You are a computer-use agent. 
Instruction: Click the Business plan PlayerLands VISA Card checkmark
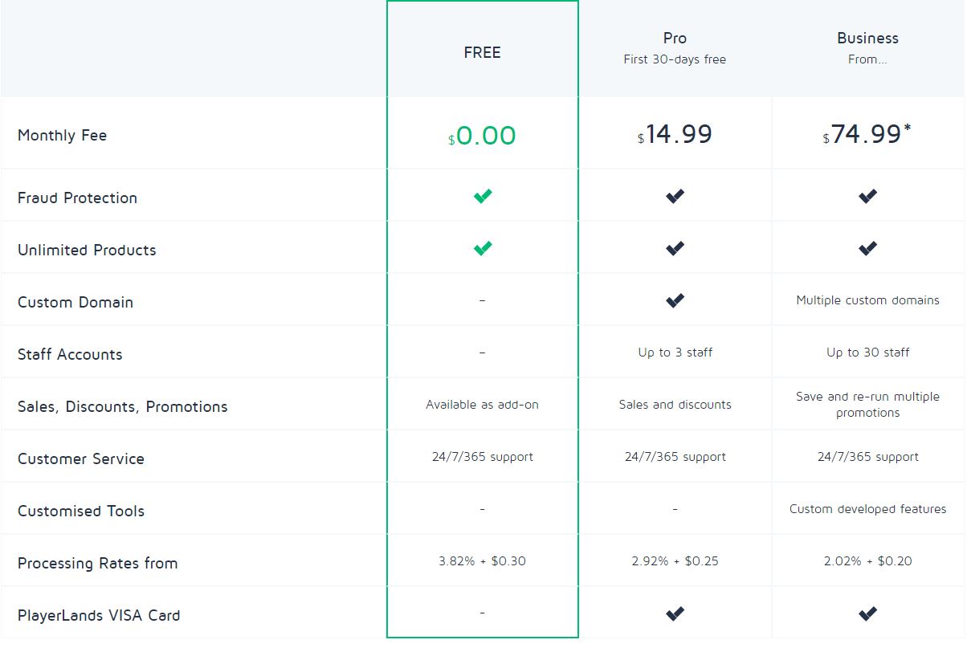(867, 613)
